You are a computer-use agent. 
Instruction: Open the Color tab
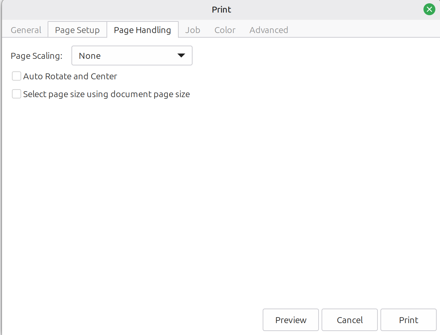[225, 30]
